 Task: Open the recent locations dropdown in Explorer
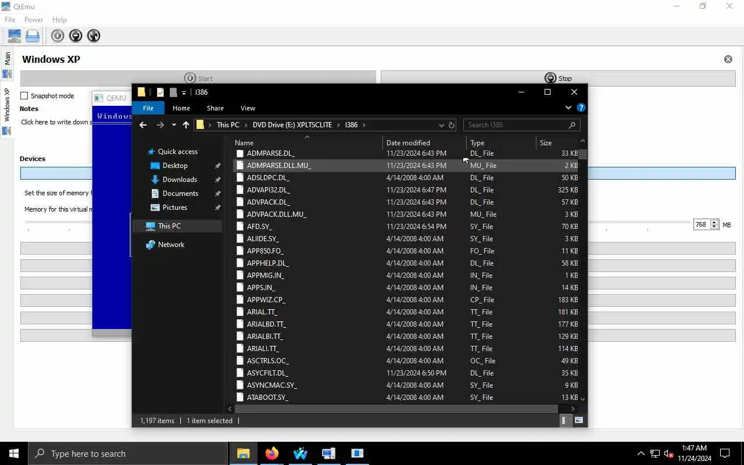click(174, 125)
